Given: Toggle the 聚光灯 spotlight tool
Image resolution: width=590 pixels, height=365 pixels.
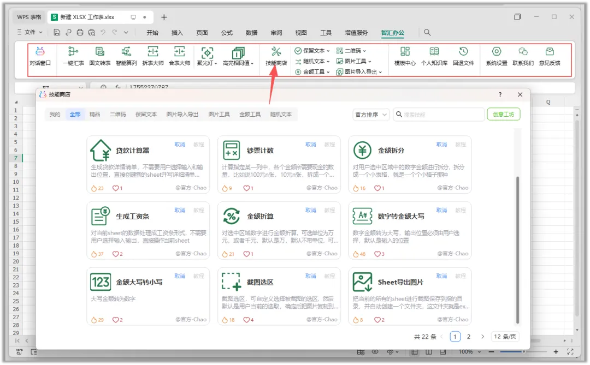Looking at the screenshot, I should 207,56.
